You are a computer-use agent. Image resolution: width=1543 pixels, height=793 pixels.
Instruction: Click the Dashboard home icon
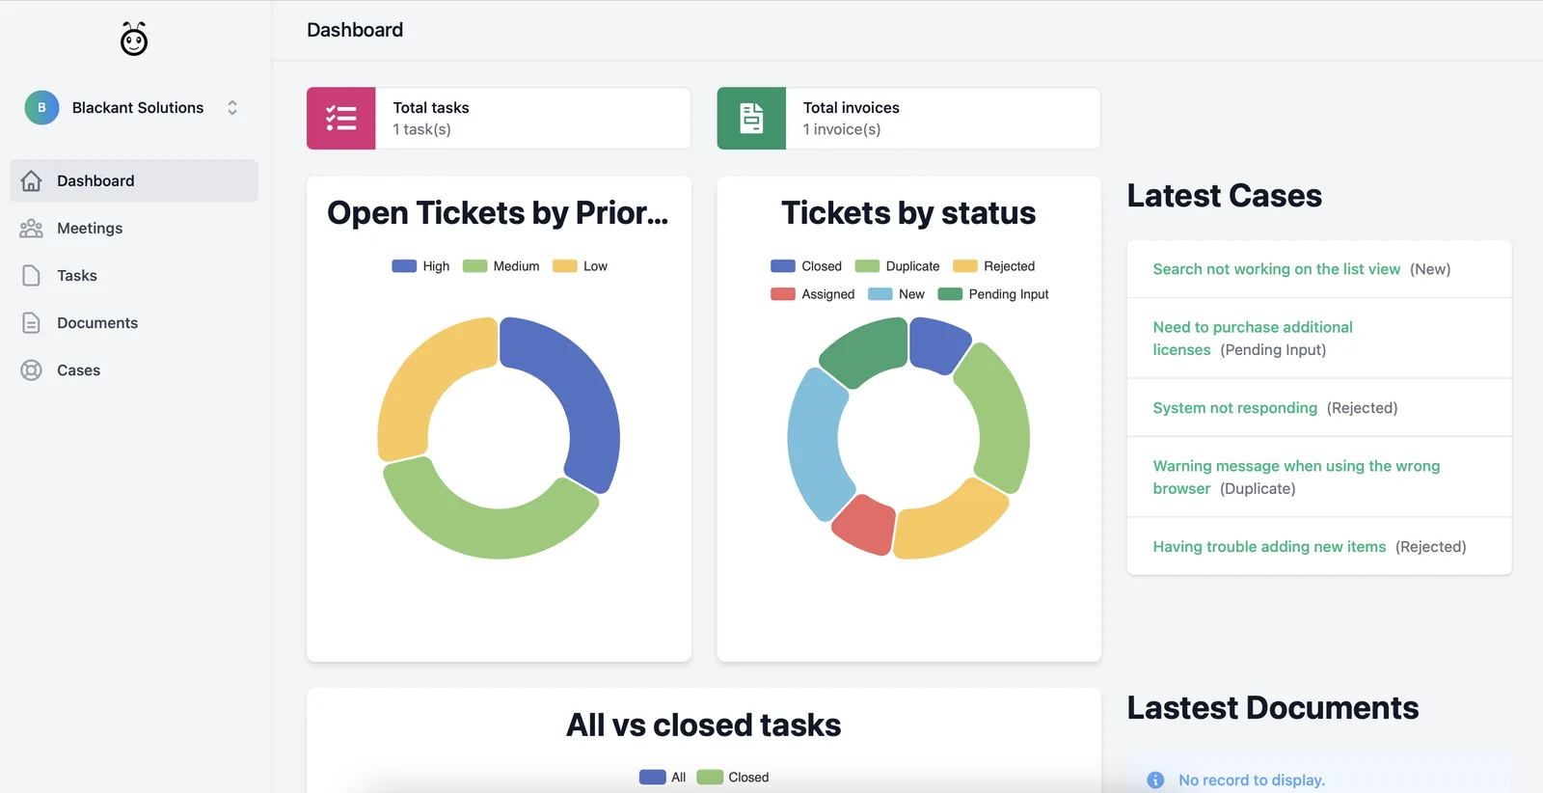click(x=31, y=180)
